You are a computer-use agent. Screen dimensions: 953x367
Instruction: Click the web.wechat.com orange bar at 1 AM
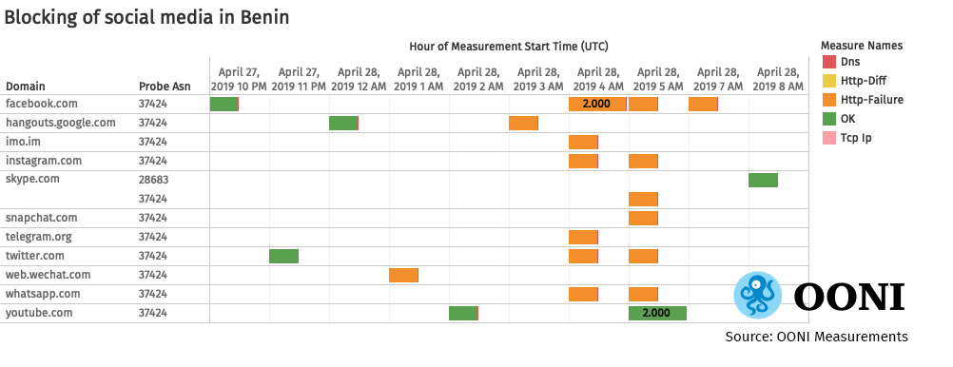pyautogui.click(x=403, y=276)
